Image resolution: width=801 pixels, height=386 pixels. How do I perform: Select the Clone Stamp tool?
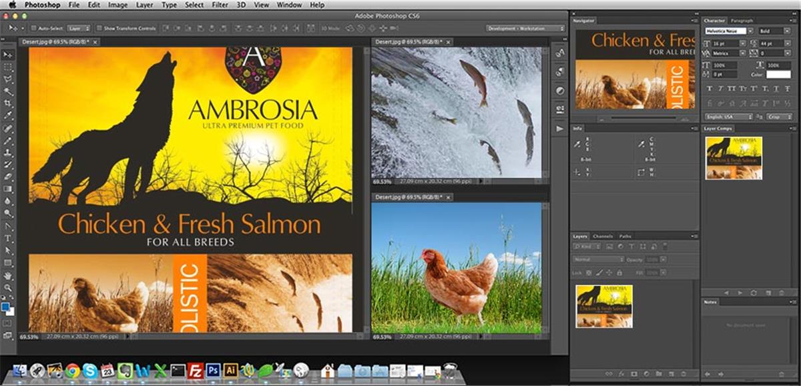pos(9,152)
